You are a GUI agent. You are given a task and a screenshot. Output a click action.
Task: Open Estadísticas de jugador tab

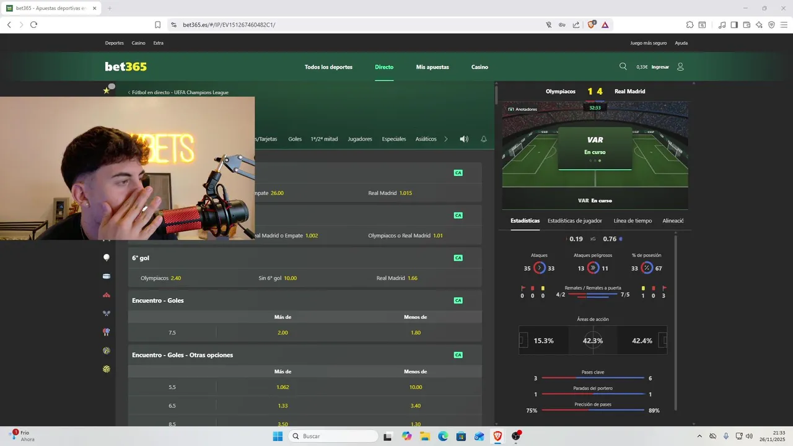(575, 221)
